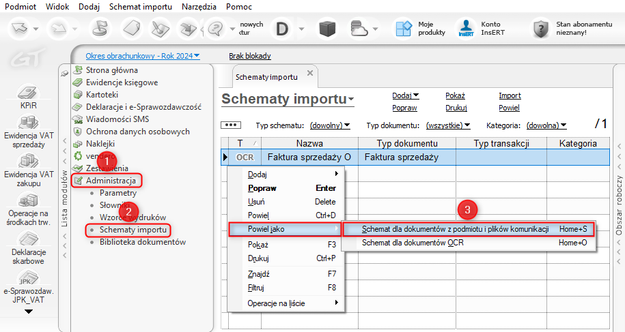Screen dimensions: 625x332
Task: Click the Moje produkty toolbar icon
Action: [x=404, y=28]
